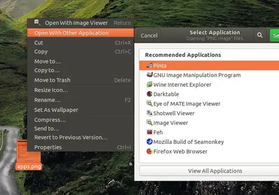Select Pinta text in list
This screenshot has width=279, height=195.
tap(160, 66)
